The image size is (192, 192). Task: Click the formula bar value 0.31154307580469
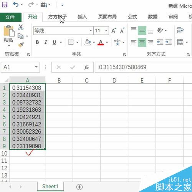(x=122, y=67)
